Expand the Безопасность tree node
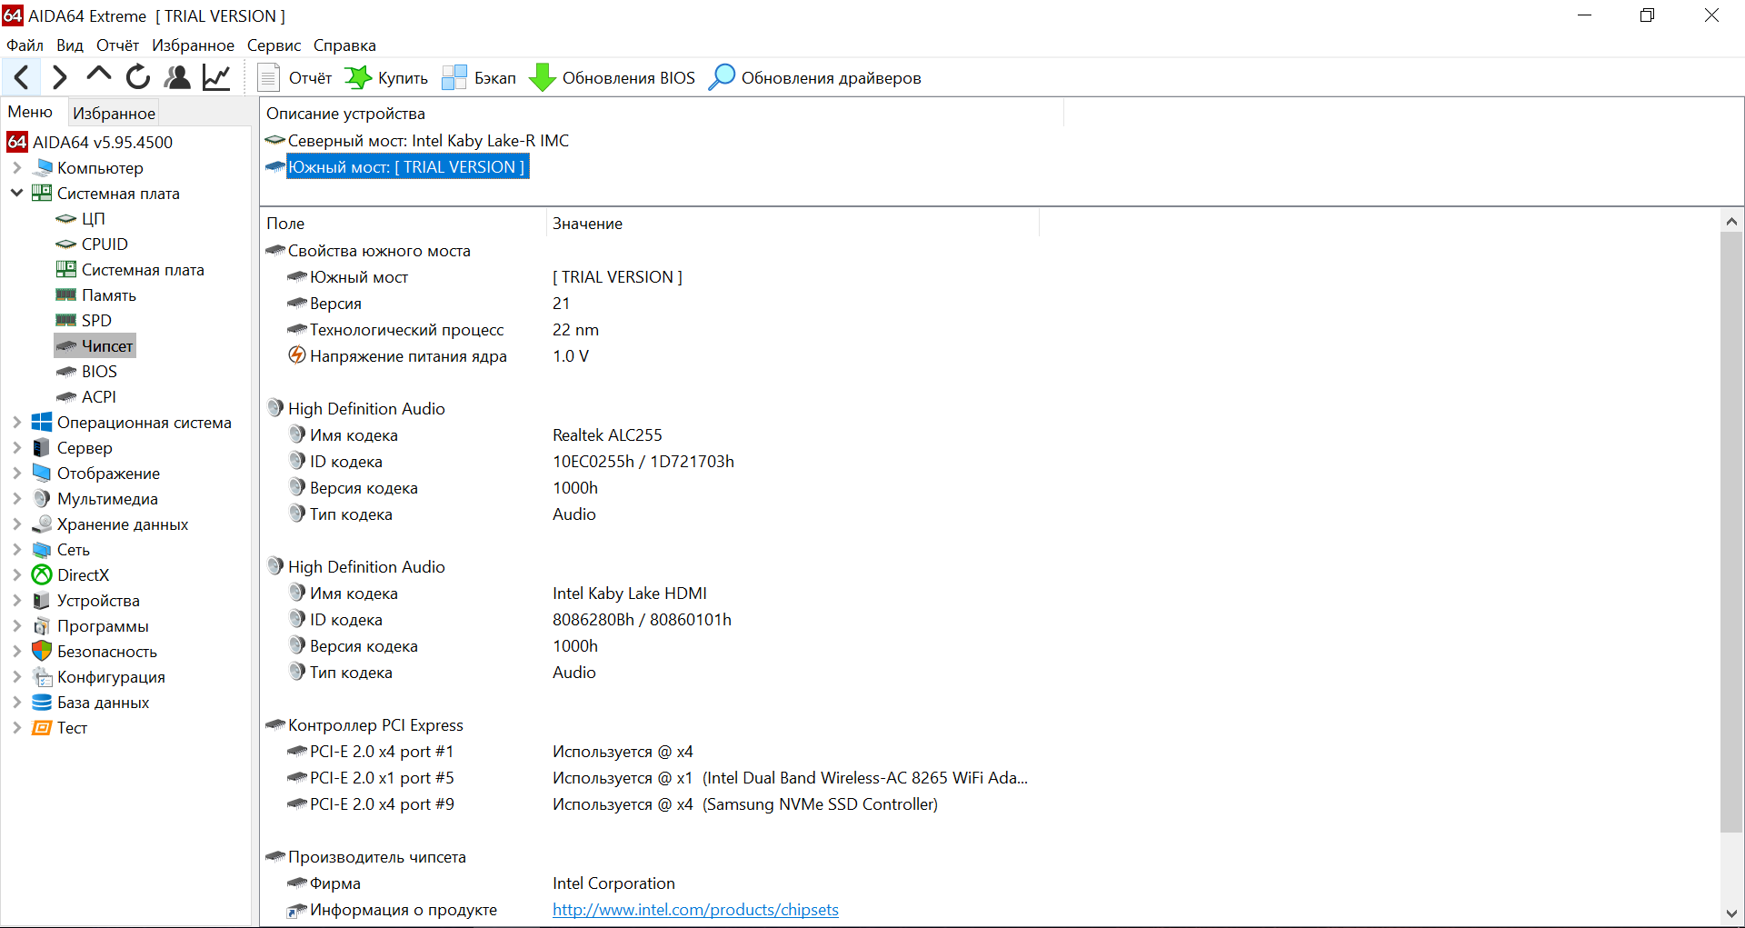This screenshot has height=928, width=1745. pyautogui.click(x=16, y=652)
